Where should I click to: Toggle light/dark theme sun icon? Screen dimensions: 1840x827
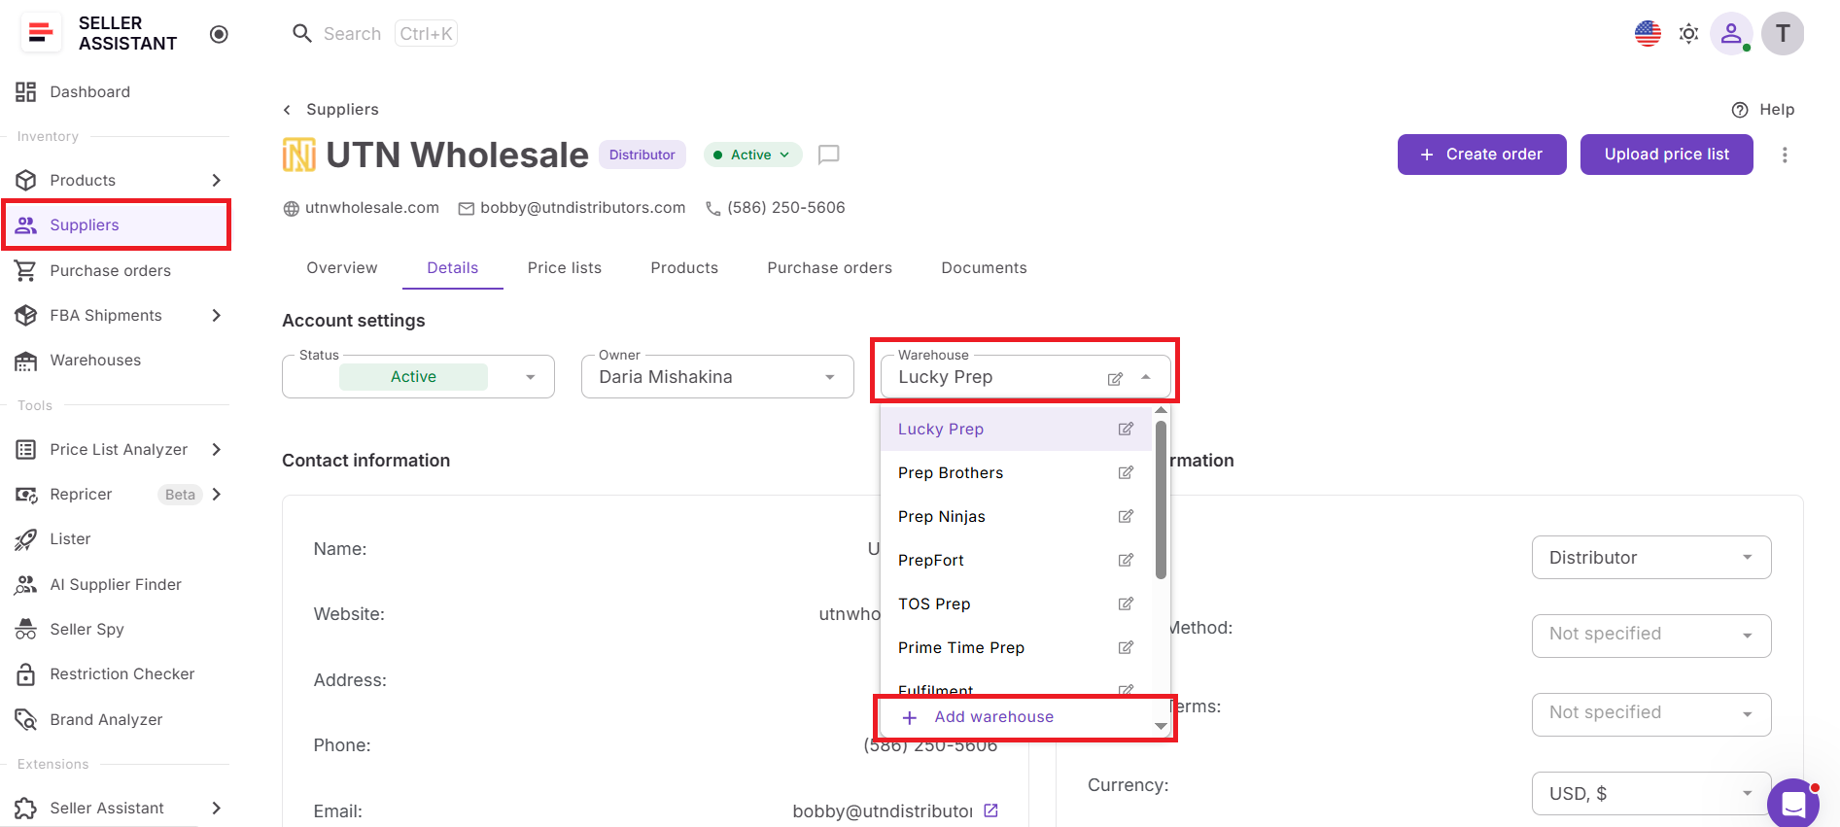point(1689,33)
